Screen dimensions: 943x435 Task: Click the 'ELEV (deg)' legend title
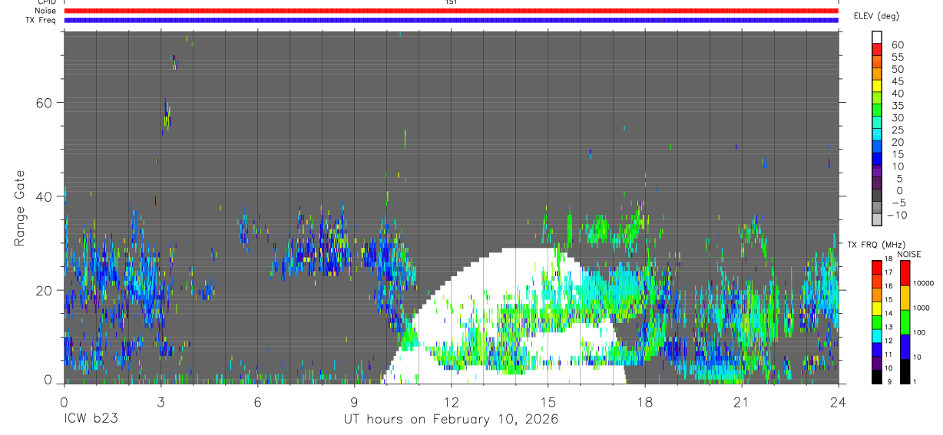876,16
